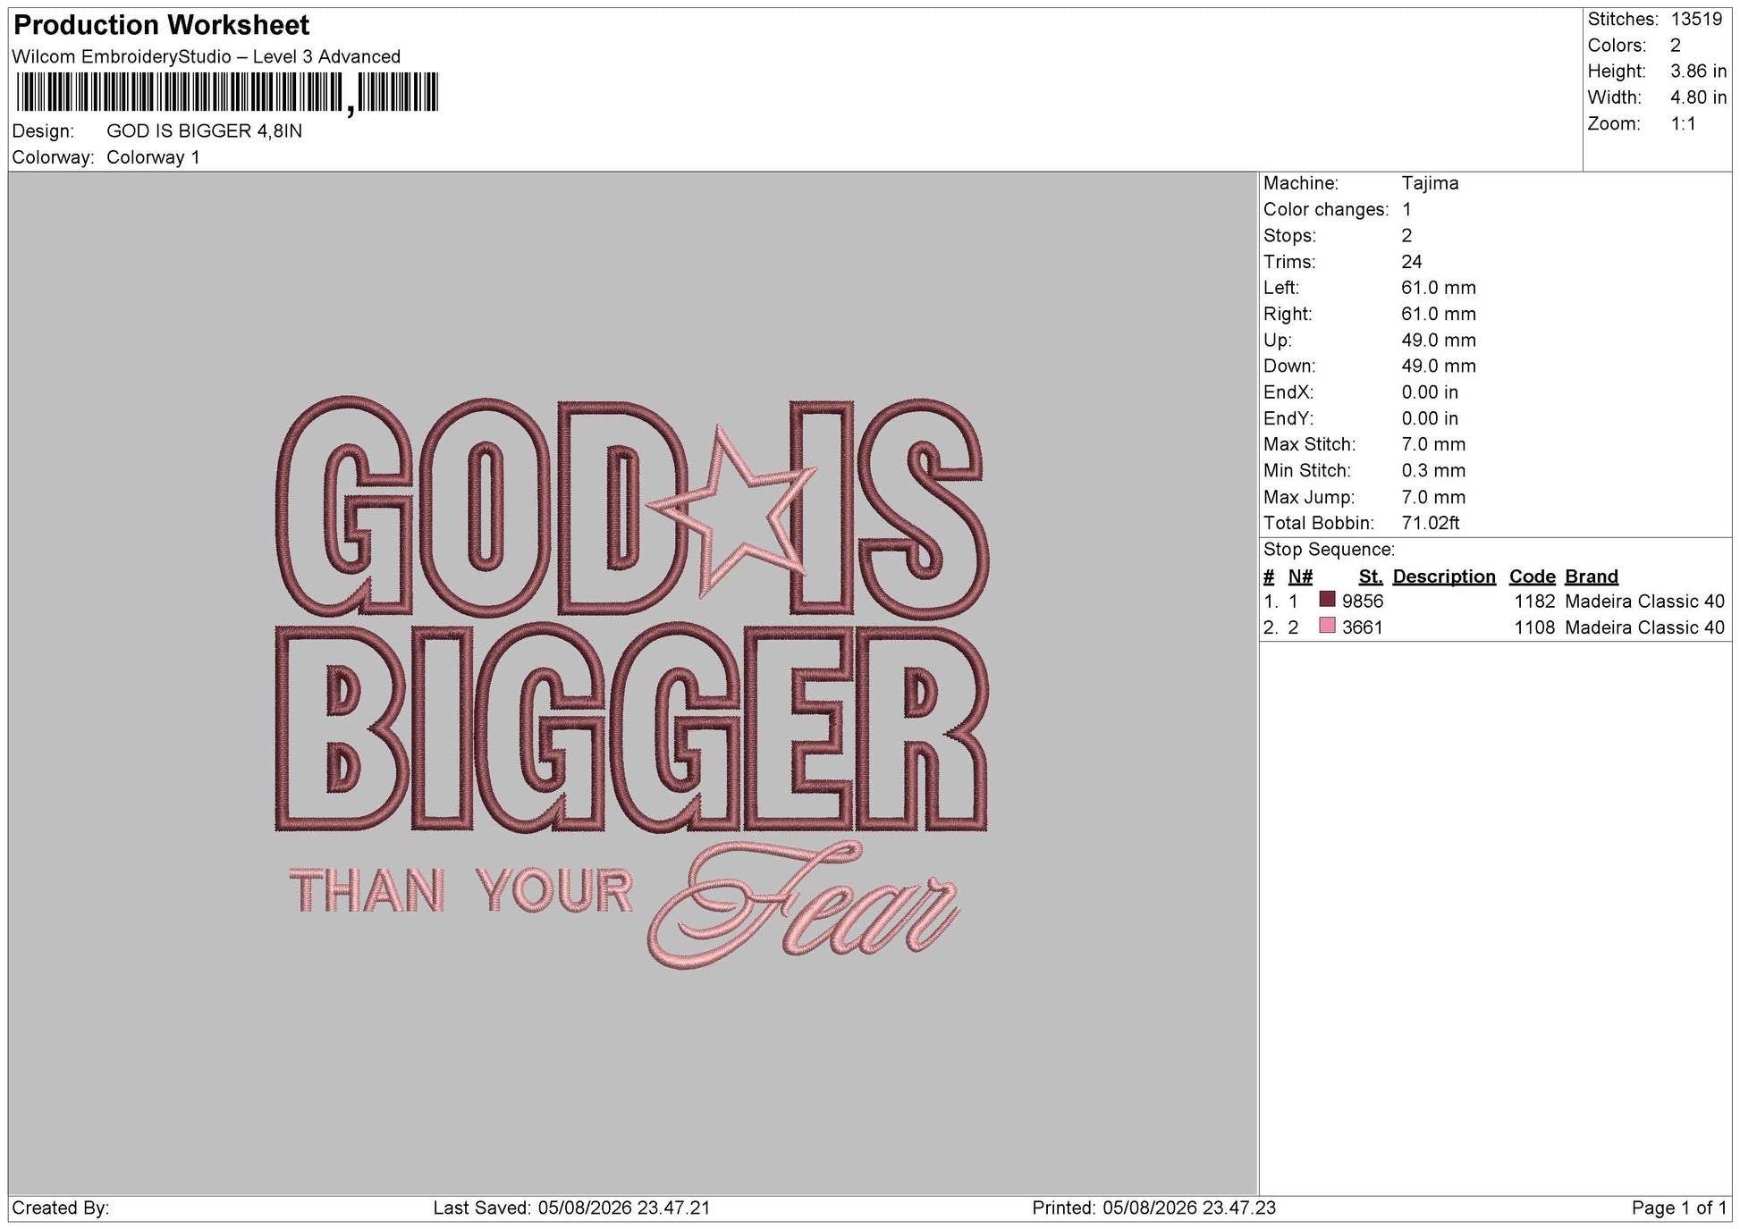Click the 'THAN YOUR' pink lettering

point(461,891)
